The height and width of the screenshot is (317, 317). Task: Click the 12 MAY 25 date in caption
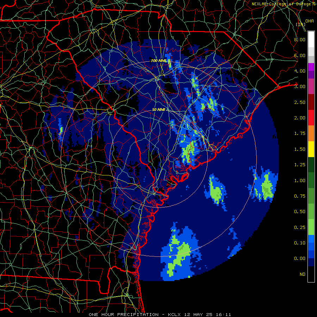198,315
